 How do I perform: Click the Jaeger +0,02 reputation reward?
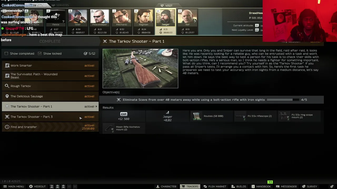click(167, 117)
